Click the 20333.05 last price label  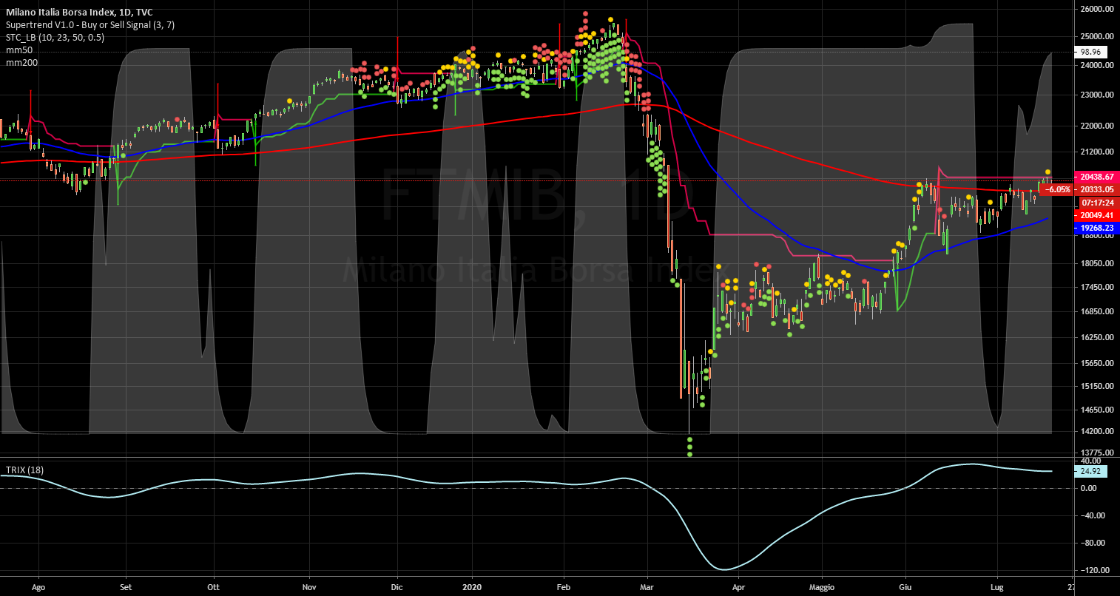click(x=1096, y=189)
